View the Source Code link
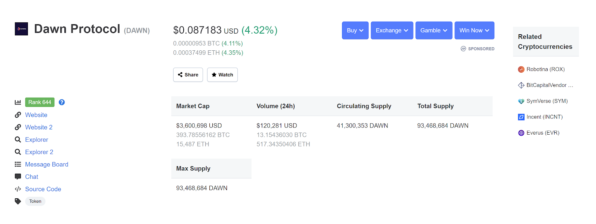Screen dimensions: 596x224 (x=43, y=189)
